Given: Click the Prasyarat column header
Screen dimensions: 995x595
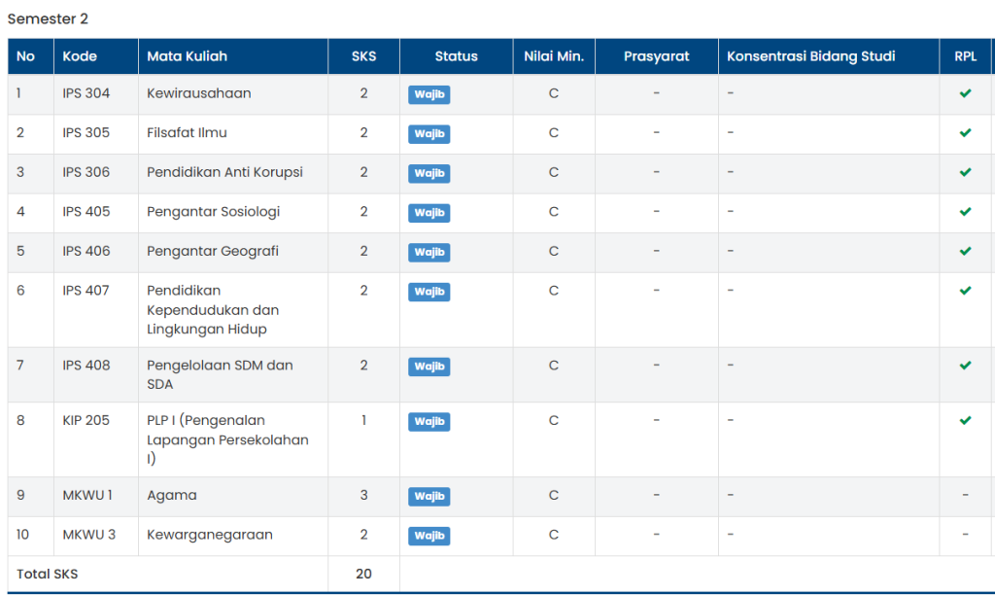Looking at the screenshot, I should coord(656,56).
